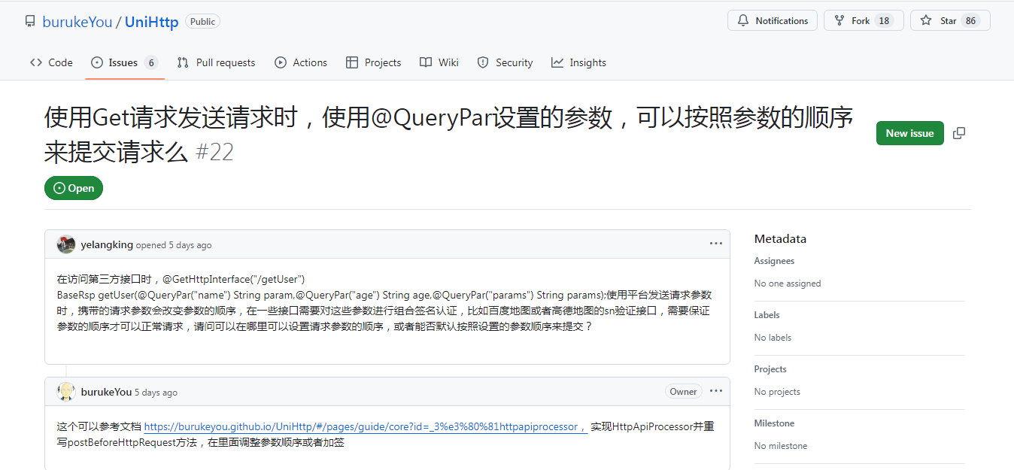Screen dimensions: 1014x470
Task: Click the "No labels" text
Action: (773, 338)
